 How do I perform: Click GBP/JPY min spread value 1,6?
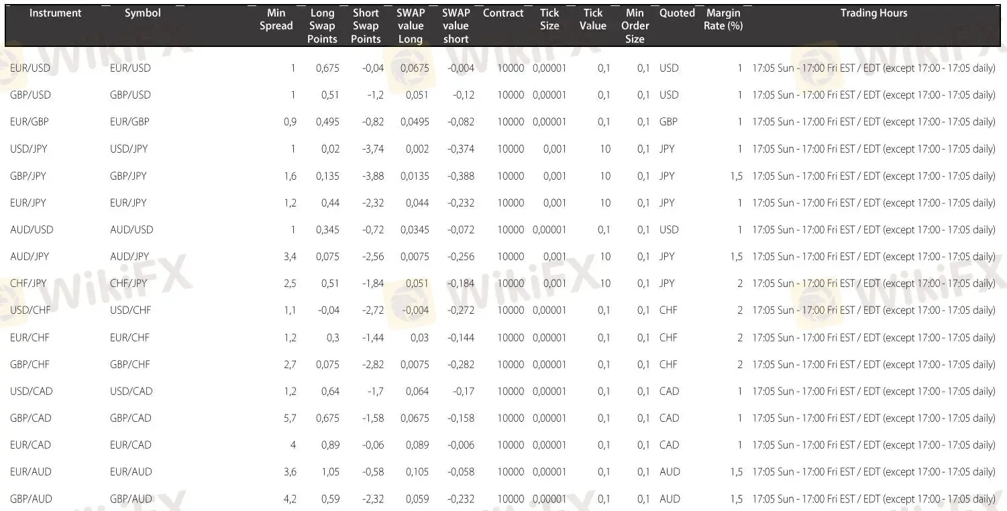click(290, 176)
